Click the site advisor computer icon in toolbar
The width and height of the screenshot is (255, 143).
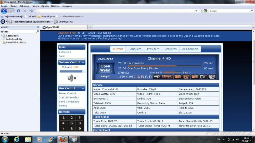pyautogui.click(x=3, y=22)
